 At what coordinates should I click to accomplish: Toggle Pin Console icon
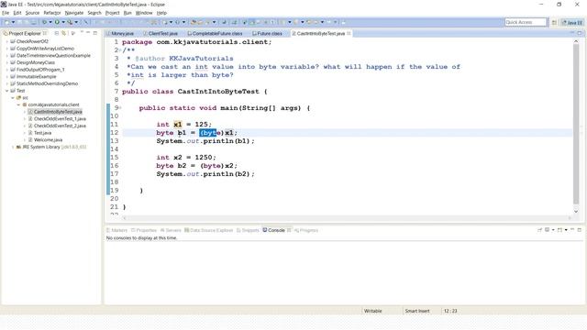pyautogui.click(x=540, y=230)
